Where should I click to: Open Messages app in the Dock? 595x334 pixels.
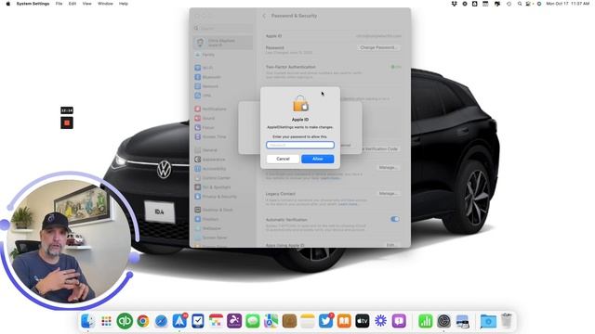tap(252, 321)
